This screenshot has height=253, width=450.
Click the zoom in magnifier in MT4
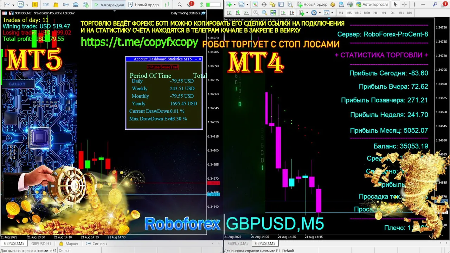coord(256,13)
